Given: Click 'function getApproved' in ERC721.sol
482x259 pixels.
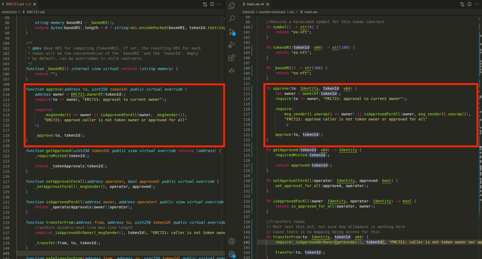Looking at the screenshot, I should [49, 151].
